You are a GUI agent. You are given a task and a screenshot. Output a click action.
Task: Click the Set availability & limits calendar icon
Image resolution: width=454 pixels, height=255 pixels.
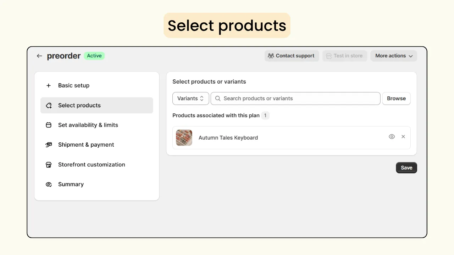point(49,125)
